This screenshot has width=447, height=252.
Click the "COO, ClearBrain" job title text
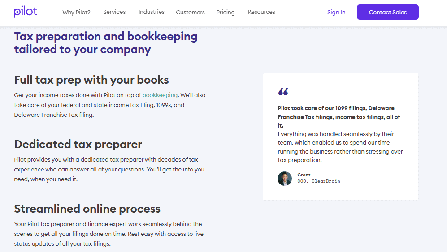point(318,181)
